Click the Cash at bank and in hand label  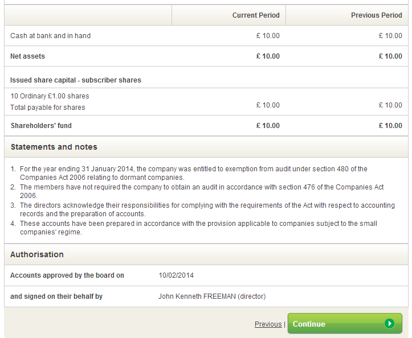[x=50, y=36]
